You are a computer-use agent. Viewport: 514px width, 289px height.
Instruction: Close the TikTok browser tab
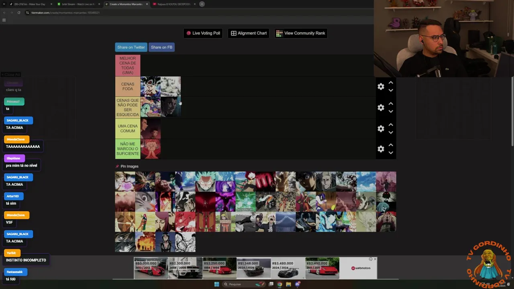51,4
